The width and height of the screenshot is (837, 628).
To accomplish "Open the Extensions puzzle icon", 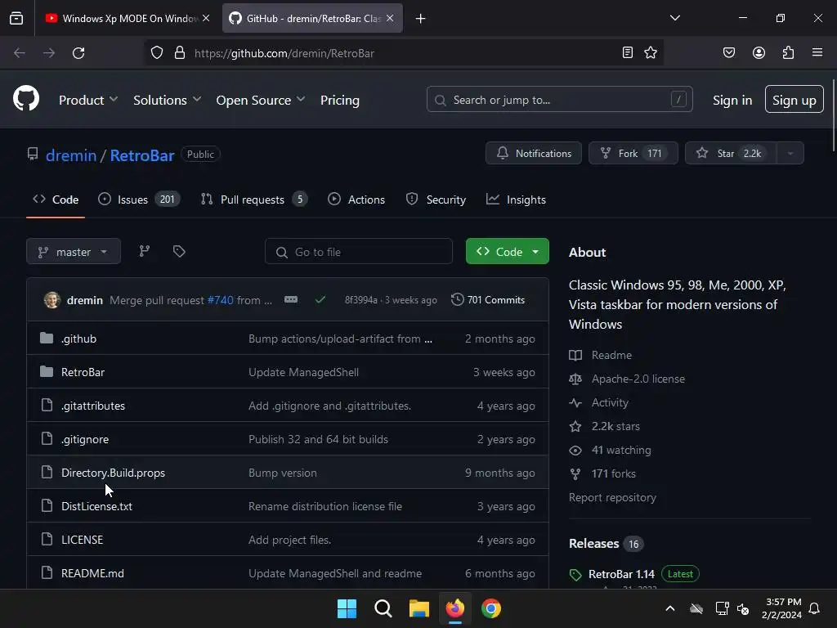I will [788, 52].
